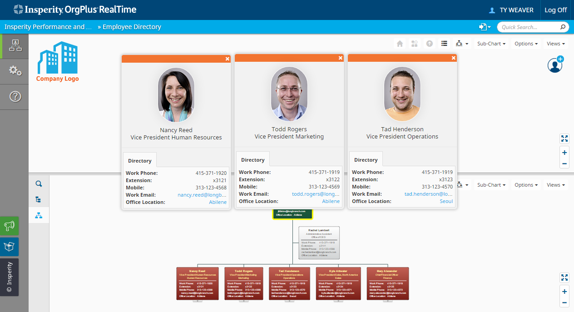Click the green megaphone icon in the sidebar
Screen dimensions: 574x312
coord(9,226)
